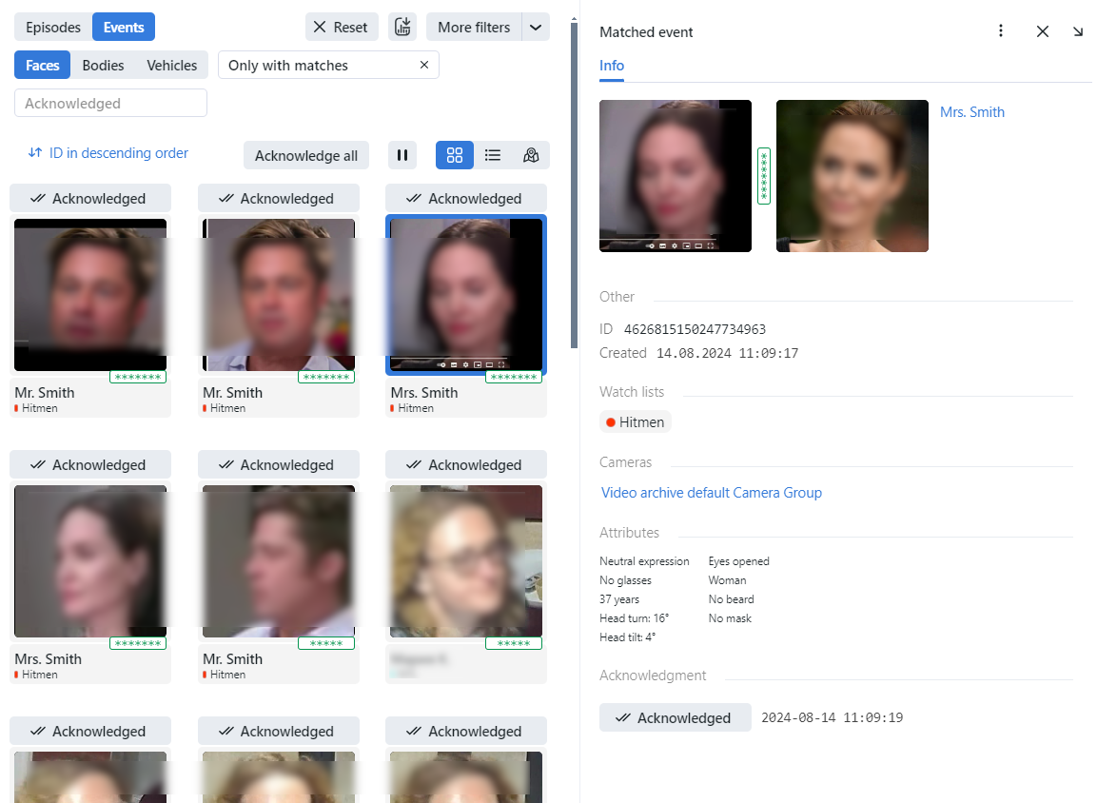Click the event ID 4626815150247734963
1097x803 pixels.
click(x=695, y=329)
